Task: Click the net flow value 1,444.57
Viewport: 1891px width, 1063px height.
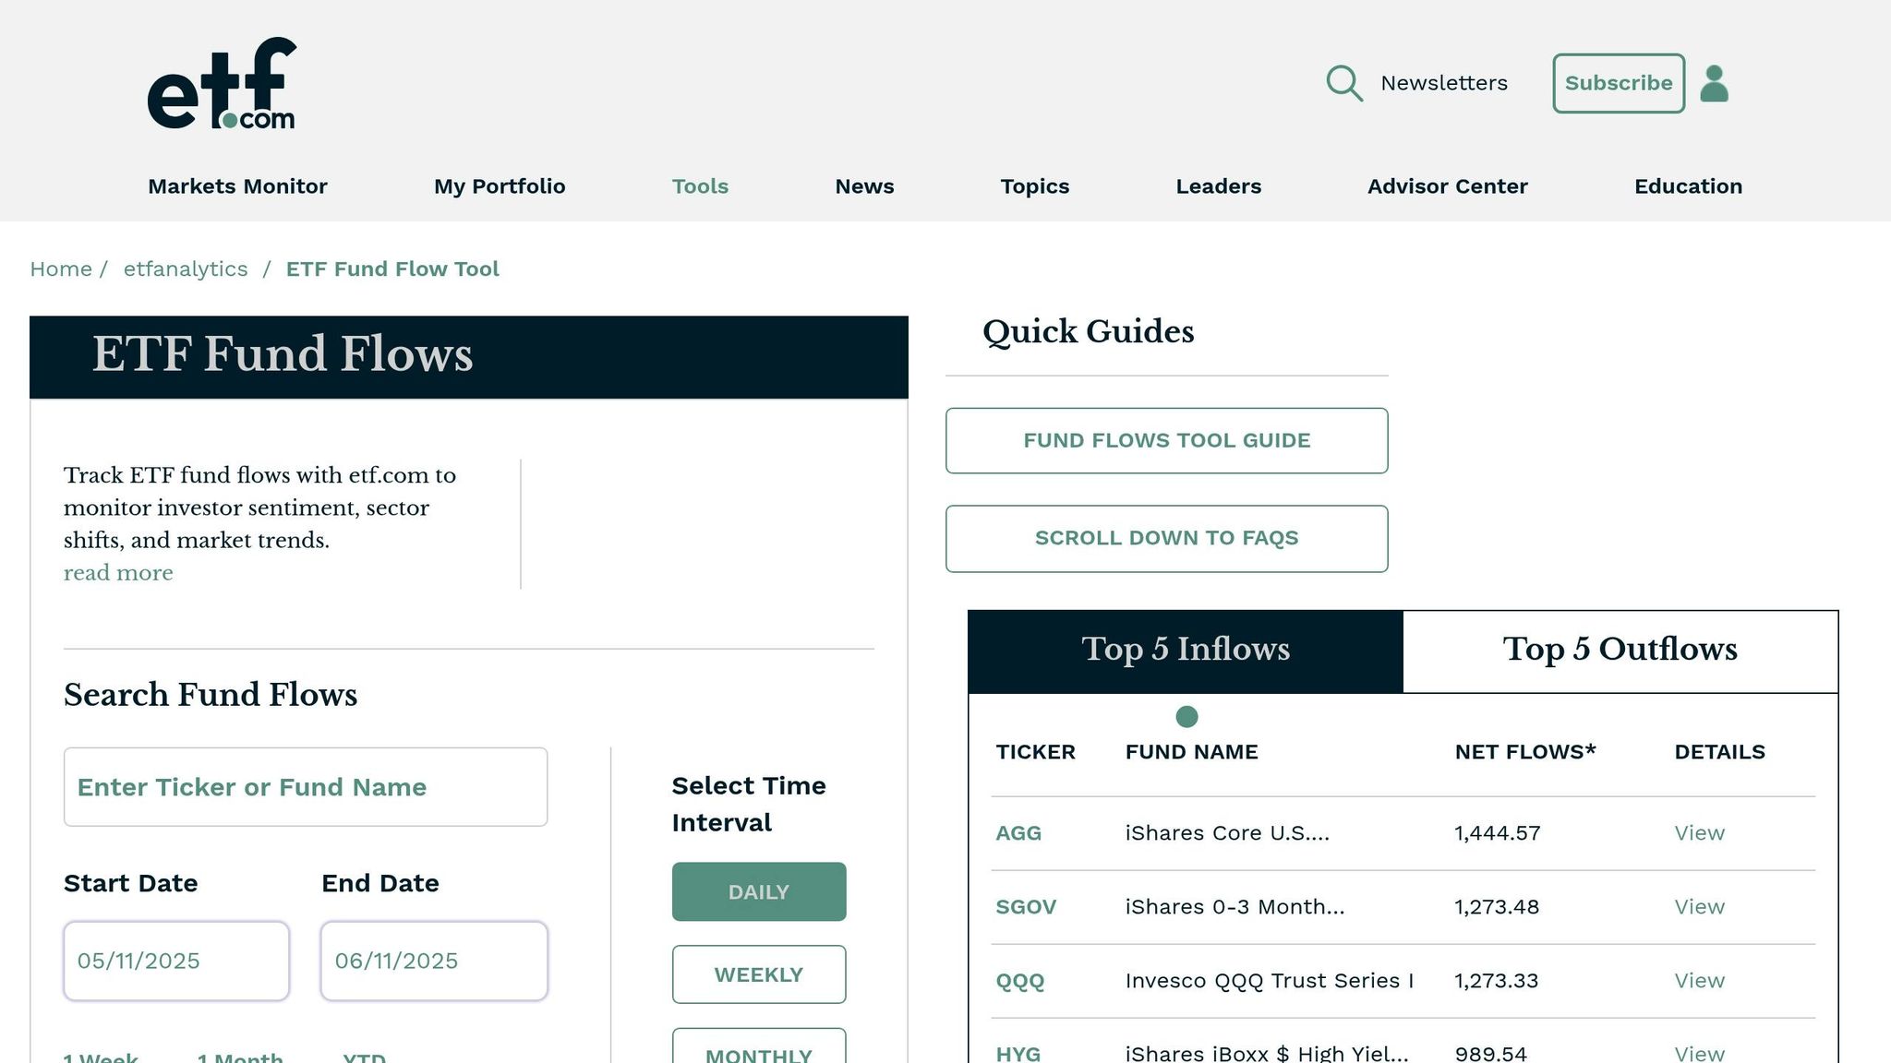Action: pyautogui.click(x=1498, y=833)
